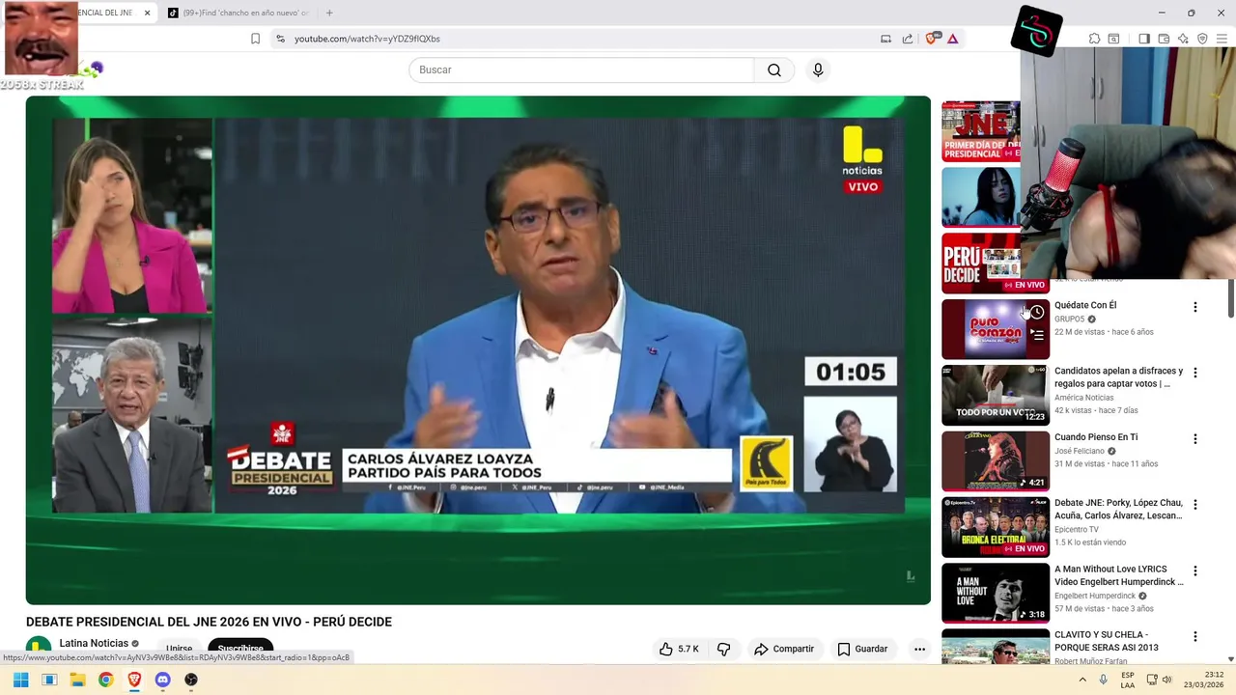
Task: Open Latina Noticias channel link
Action: coord(94,644)
